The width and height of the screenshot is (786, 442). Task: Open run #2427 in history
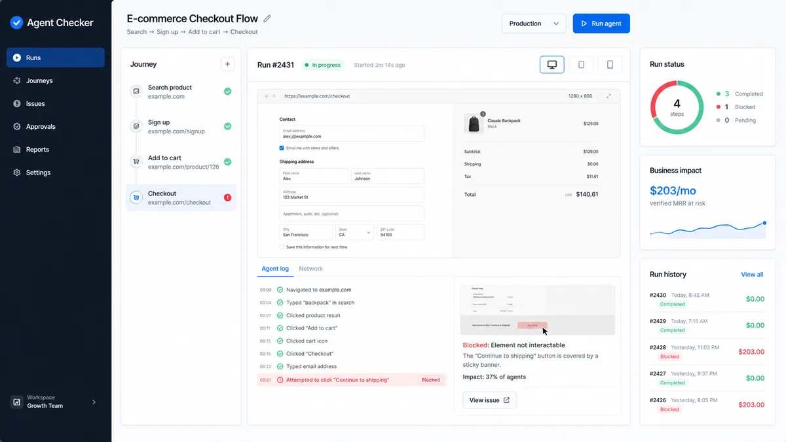(x=707, y=378)
